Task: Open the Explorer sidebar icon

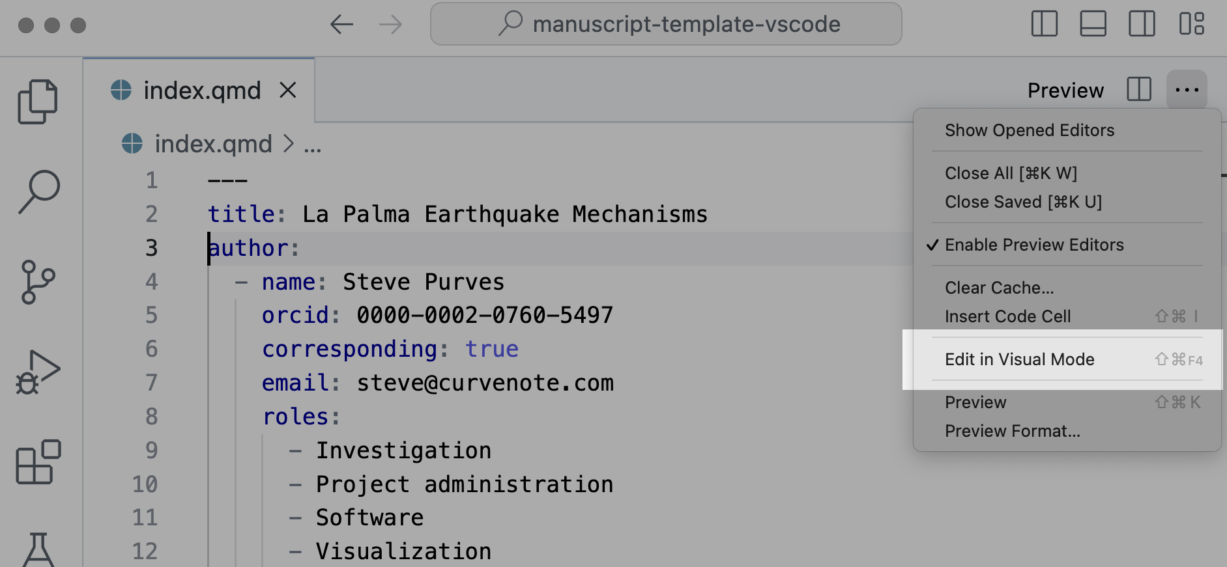Action: pyautogui.click(x=37, y=101)
